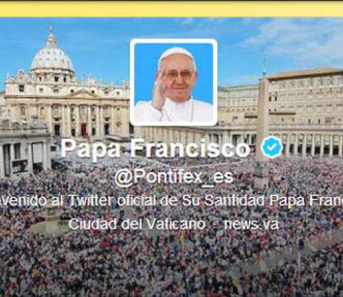Click the Papa Francisco display name

pos(156,148)
